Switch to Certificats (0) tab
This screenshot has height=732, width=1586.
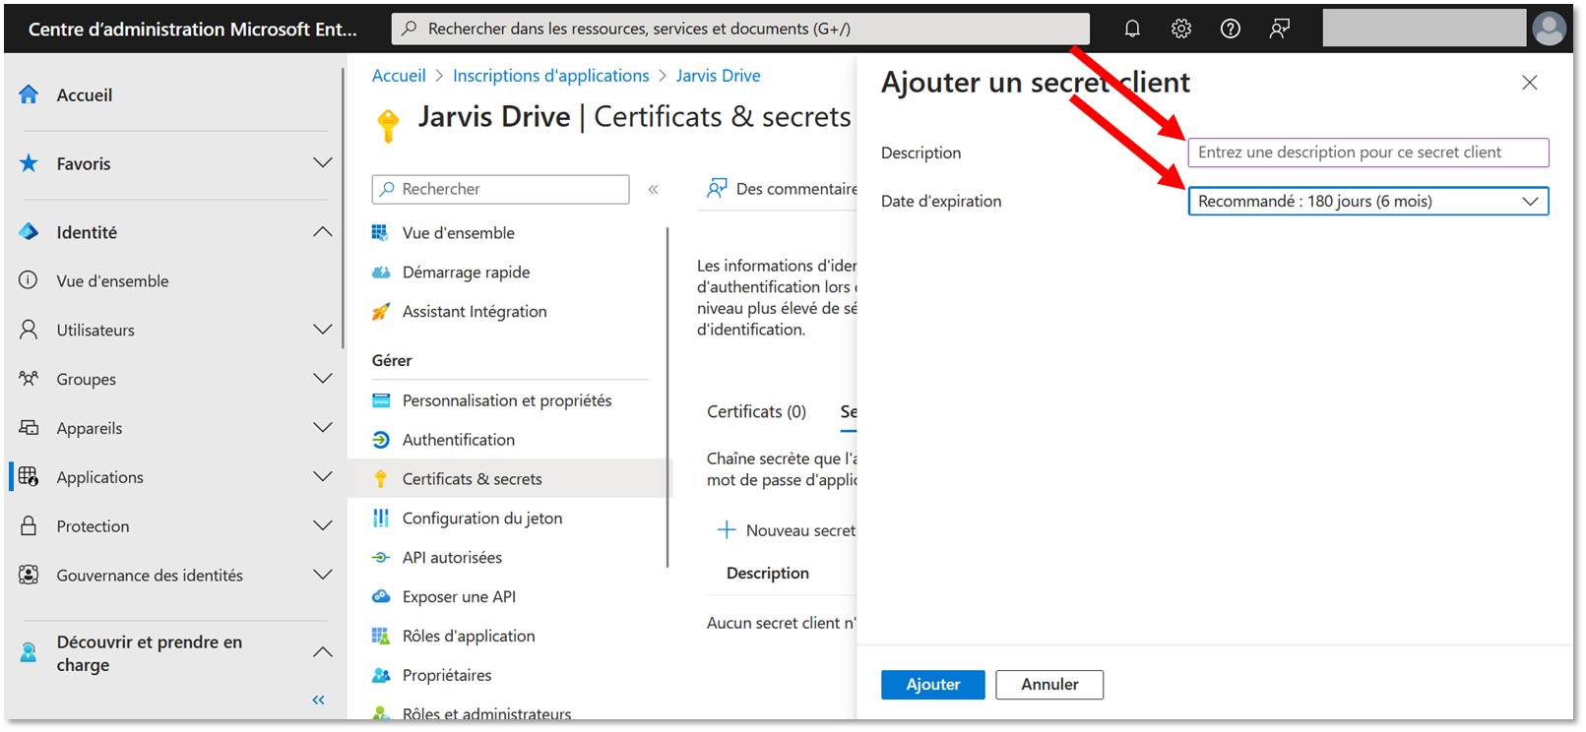tap(756, 411)
